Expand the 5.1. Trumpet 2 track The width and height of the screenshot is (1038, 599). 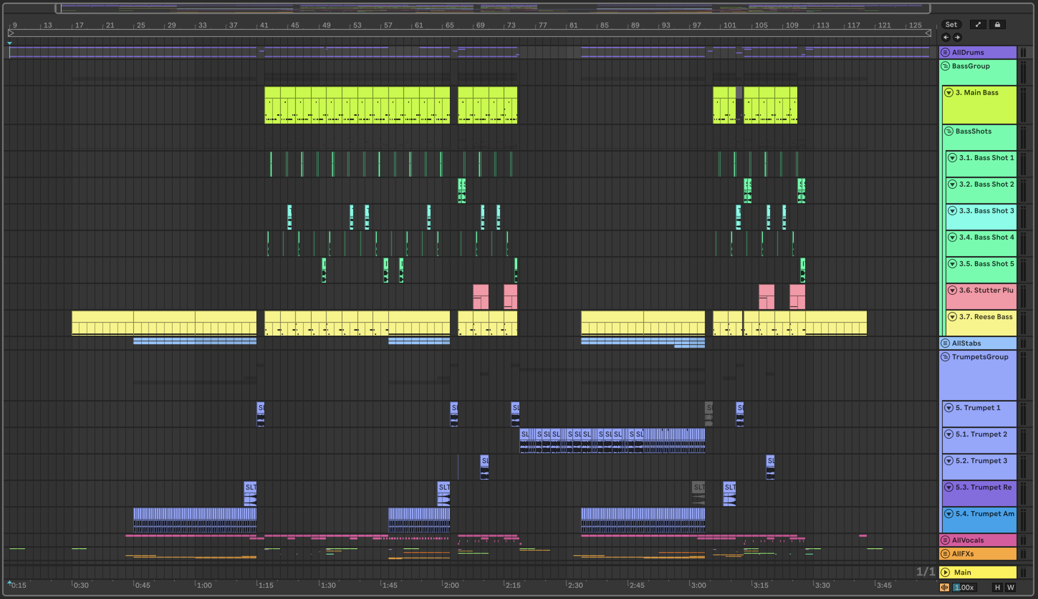pos(949,434)
